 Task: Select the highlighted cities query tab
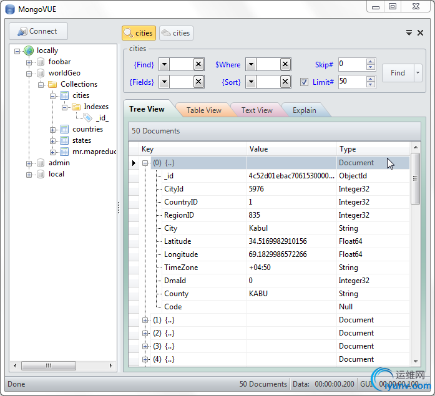tap(139, 33)
